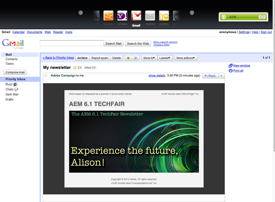Remove the Inbox label via its X
Image resolution: width=275 pixels, height=202 pixels.
[95, 68]
